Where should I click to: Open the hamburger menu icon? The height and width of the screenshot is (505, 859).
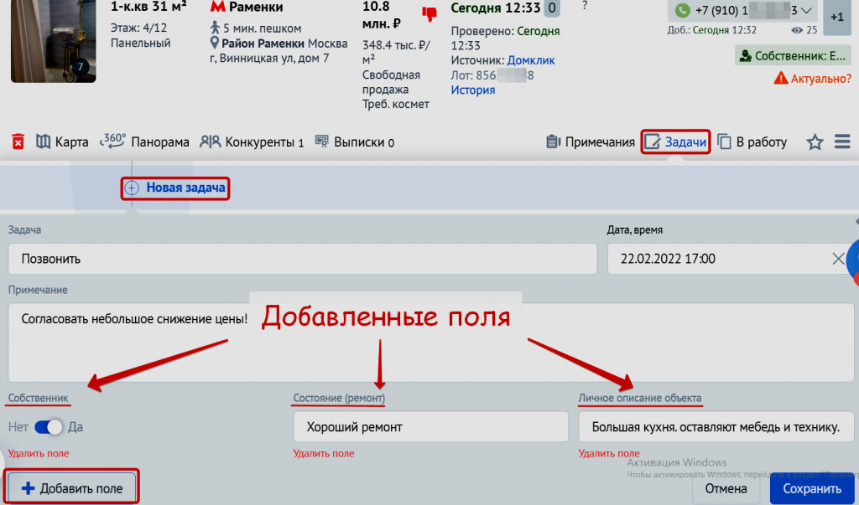tap(842, 142)
